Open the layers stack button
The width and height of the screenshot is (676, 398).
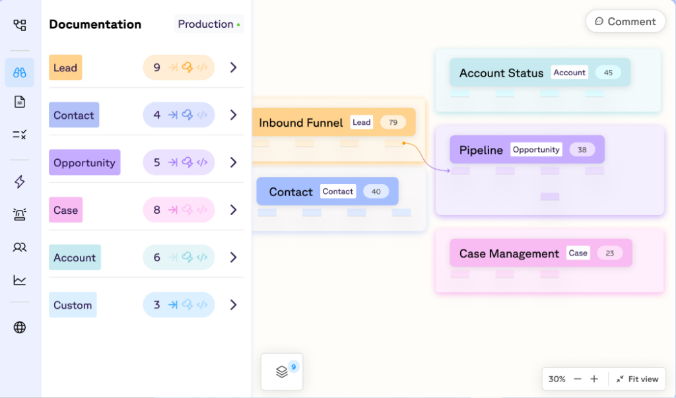point(282,372)
